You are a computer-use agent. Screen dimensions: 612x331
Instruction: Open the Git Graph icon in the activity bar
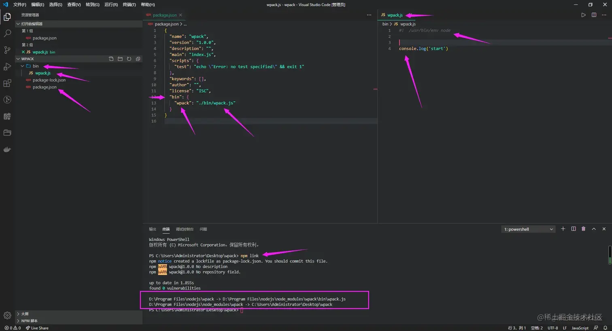tap(7, 99)
